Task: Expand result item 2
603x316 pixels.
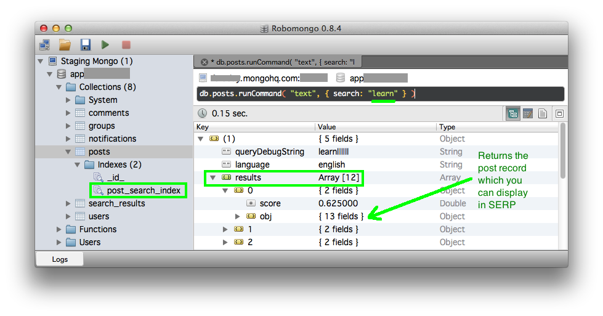Action: (x=225, y=242)
